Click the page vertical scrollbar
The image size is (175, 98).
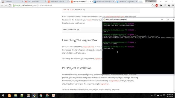coord(174,51)
